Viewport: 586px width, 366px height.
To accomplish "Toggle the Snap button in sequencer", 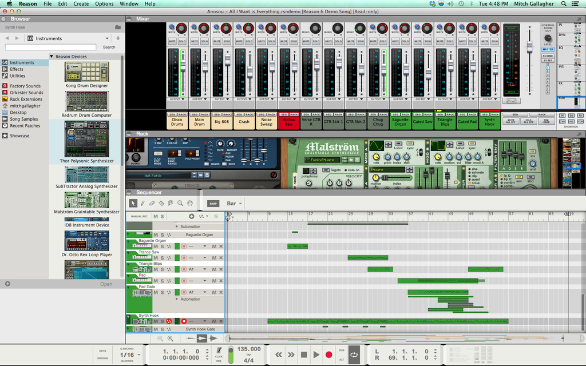I will [x=213, y=204].
